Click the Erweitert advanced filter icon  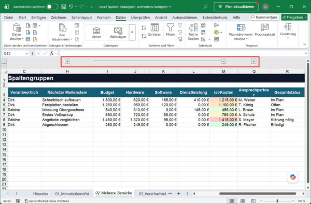[180, 39]
